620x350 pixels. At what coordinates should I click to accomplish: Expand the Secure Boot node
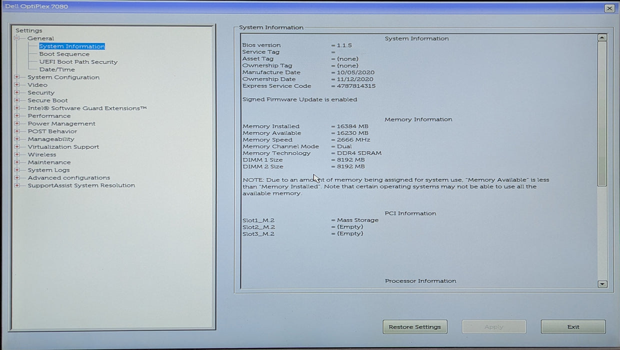(x=17, y=100)
